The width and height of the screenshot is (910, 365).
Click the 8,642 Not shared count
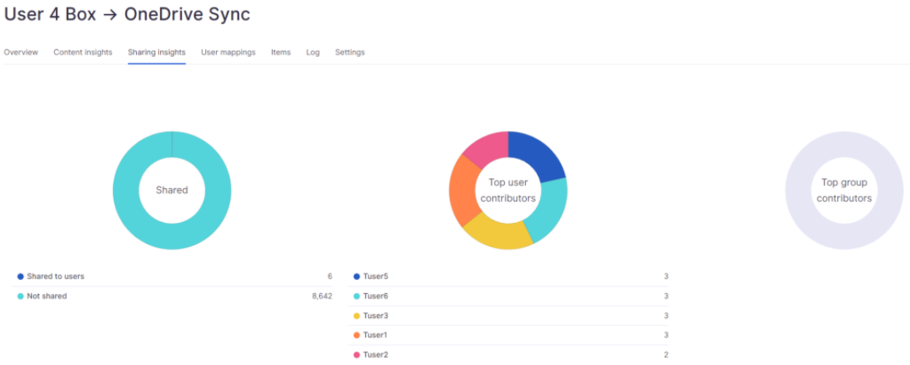tap(322, 297)
